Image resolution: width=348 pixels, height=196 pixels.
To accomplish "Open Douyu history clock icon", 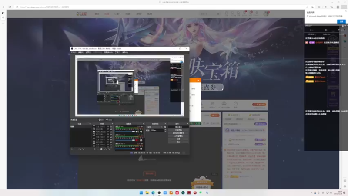I will [226, 13].
